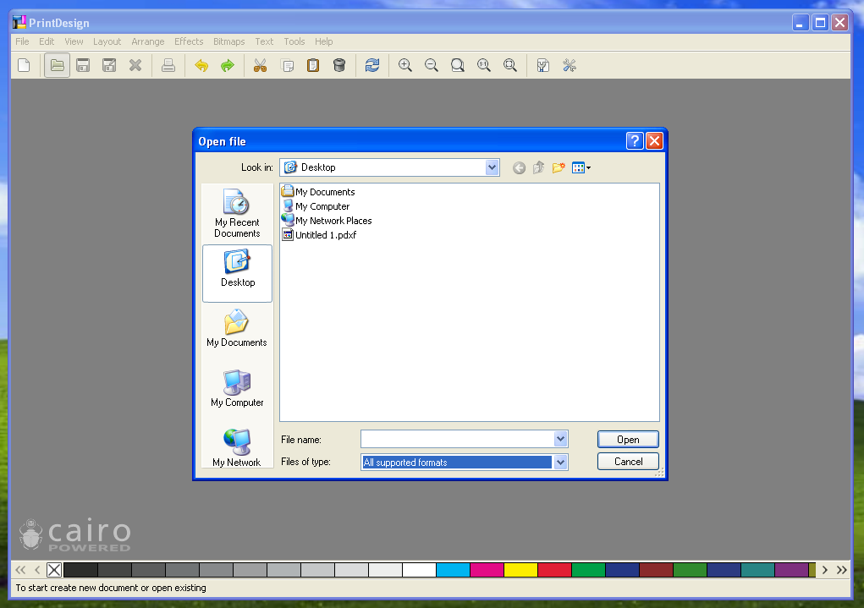This screenshot has height=608, width=864.
Task: Move palette left with single-left arrow
Action: pyautogui.click(x=37, y=569)
